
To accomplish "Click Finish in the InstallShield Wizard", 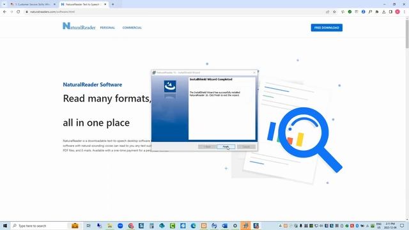I will 226,147.
